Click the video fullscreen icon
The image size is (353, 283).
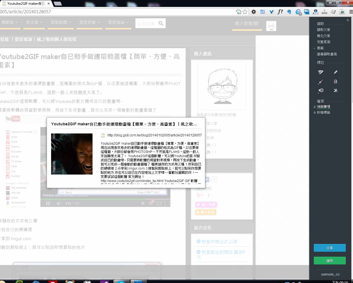pos(167,203)
